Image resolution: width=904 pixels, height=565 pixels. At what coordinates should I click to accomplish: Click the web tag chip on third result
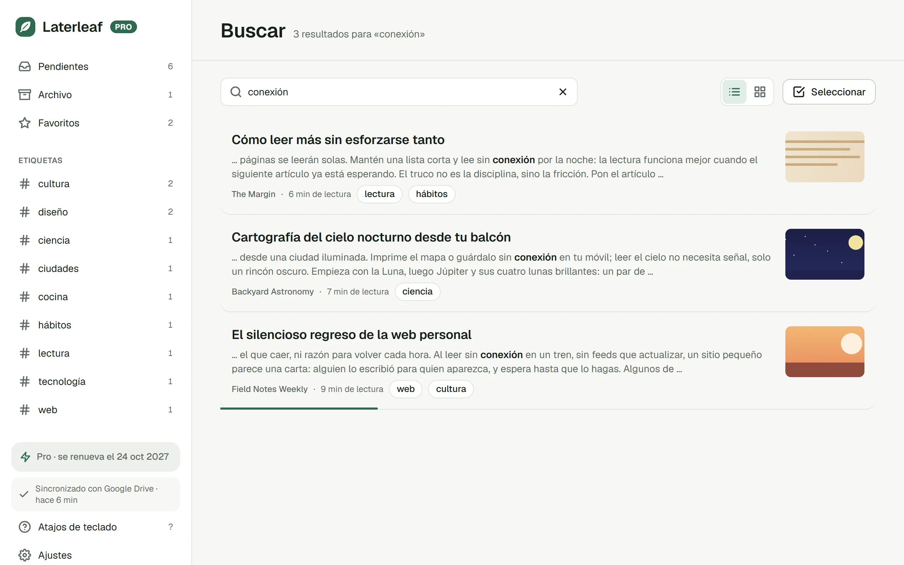click(406, 389)
